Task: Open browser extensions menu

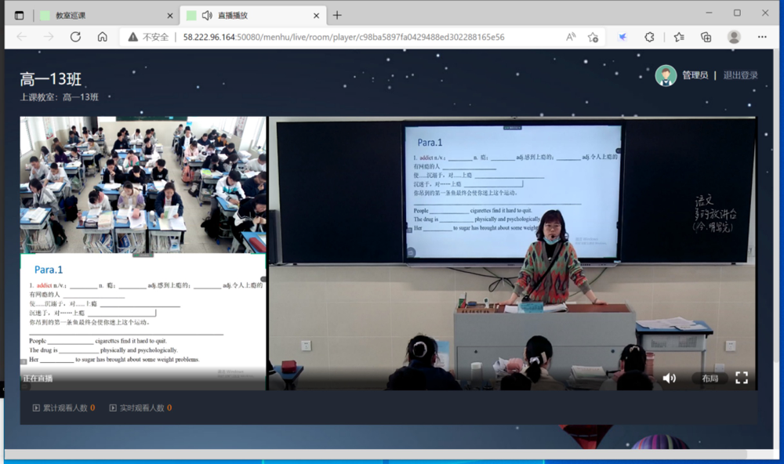Action: (649, 37)
